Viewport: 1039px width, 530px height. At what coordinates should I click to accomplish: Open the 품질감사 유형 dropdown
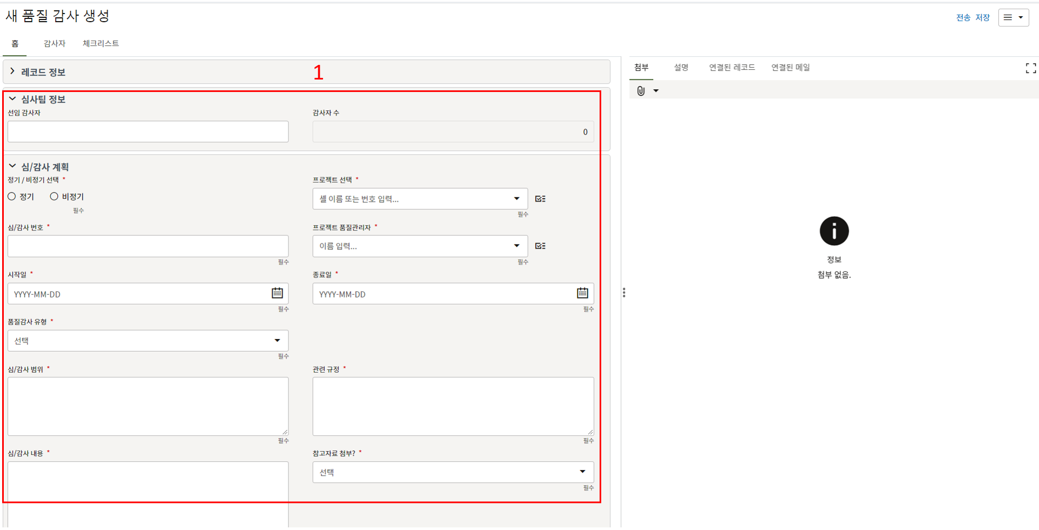[148, 341]
